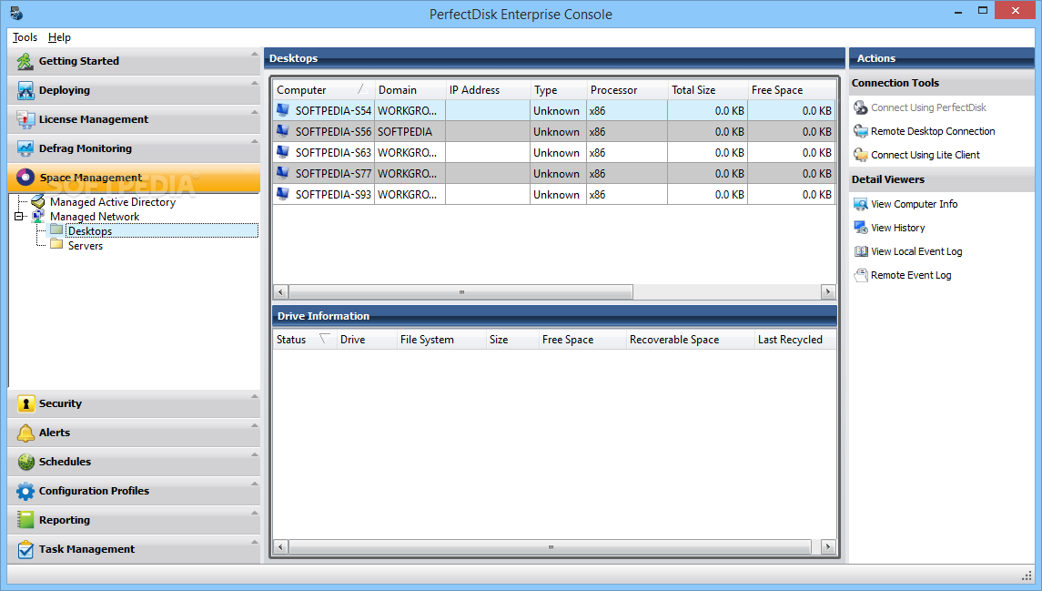
Task: Click the Reporting notebook icon
Action: pyautogui.click(x=25, y=520)
